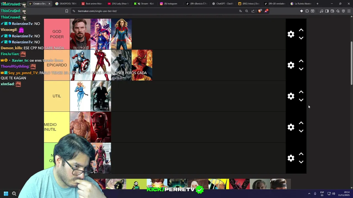Select Thor image in GOD PODER row
The height and width of the screenshot is (198, 353).
coord(101,34)
